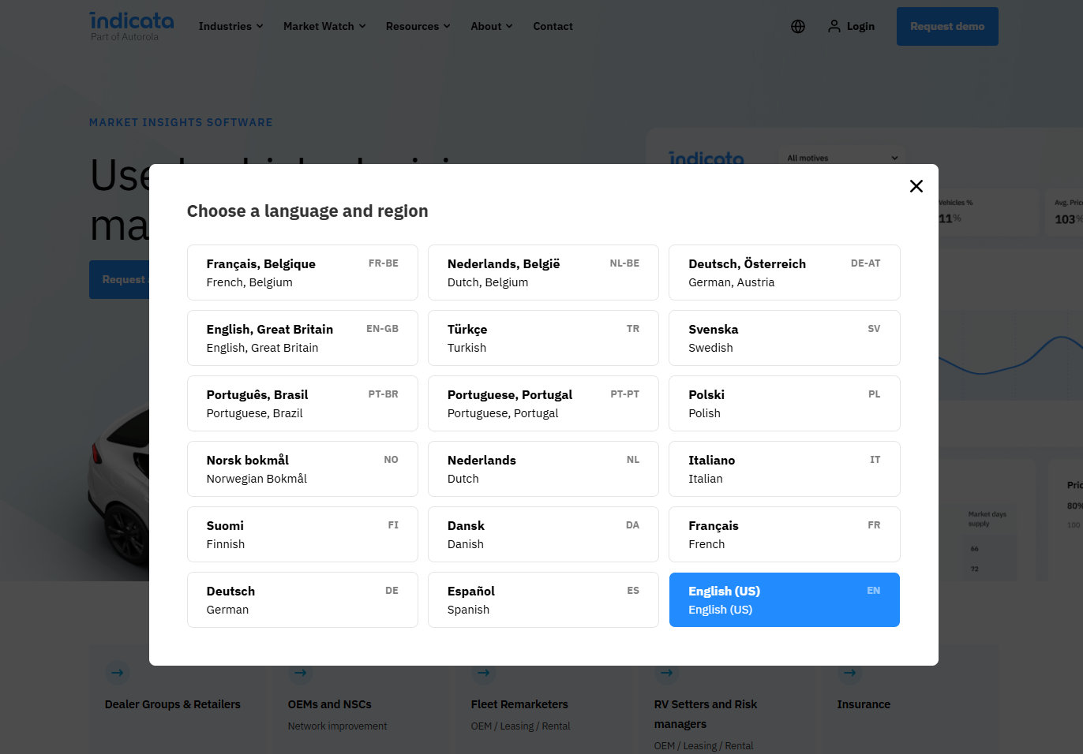The height and width of the screenshot is (754, 1083).
Task: Close the language and region dialog
Action: pyautogui.click(x=916, y=186)
